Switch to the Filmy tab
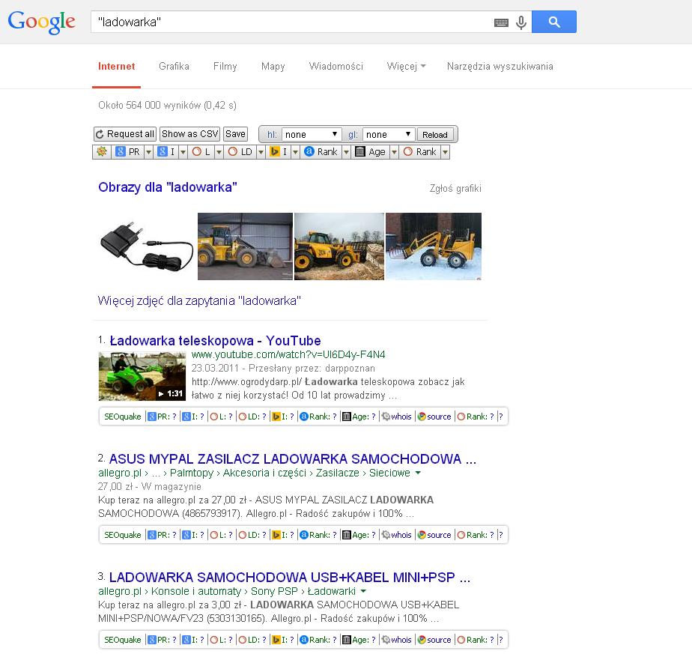 point(225,66)
